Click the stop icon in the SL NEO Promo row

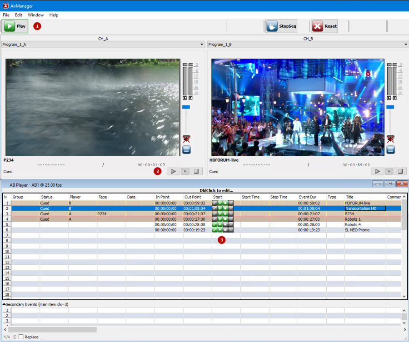pyautogui.click(x=225, y=230)
